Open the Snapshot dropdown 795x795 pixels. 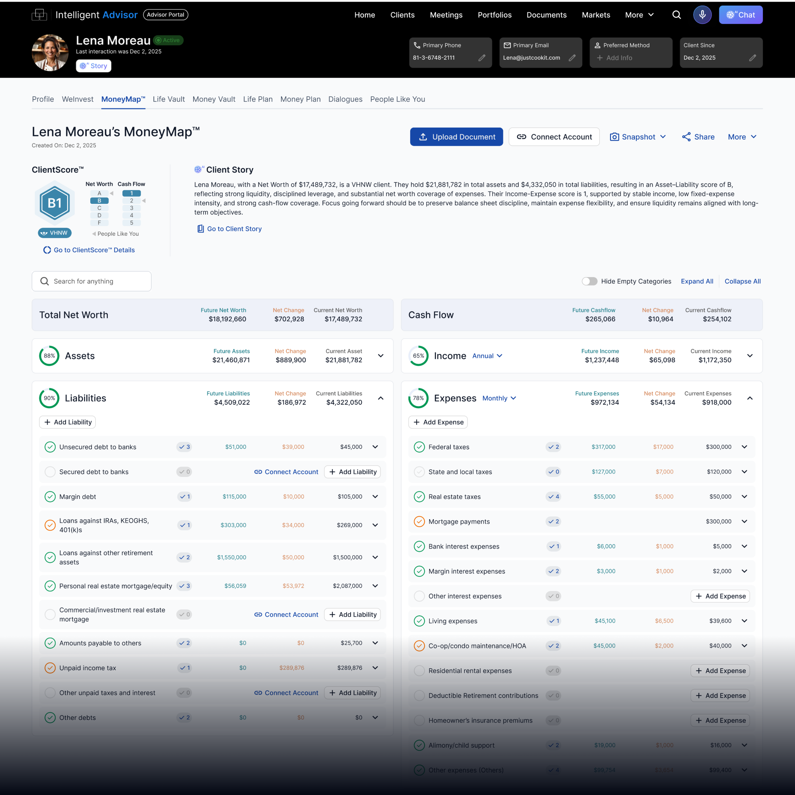coord(638,137)
